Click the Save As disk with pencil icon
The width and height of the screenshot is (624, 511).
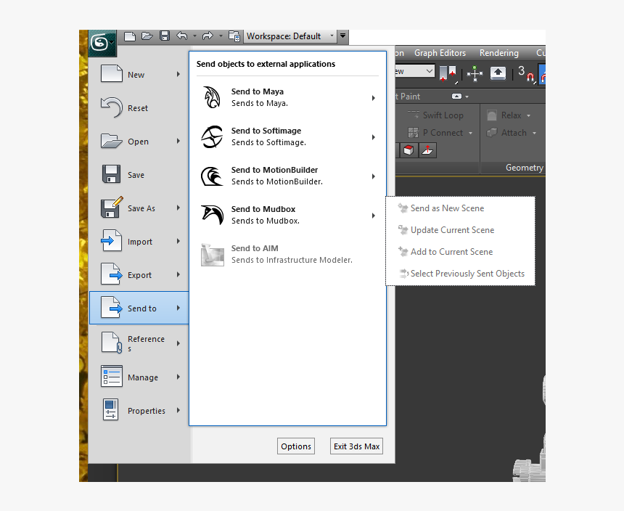(x=112, y=207)
